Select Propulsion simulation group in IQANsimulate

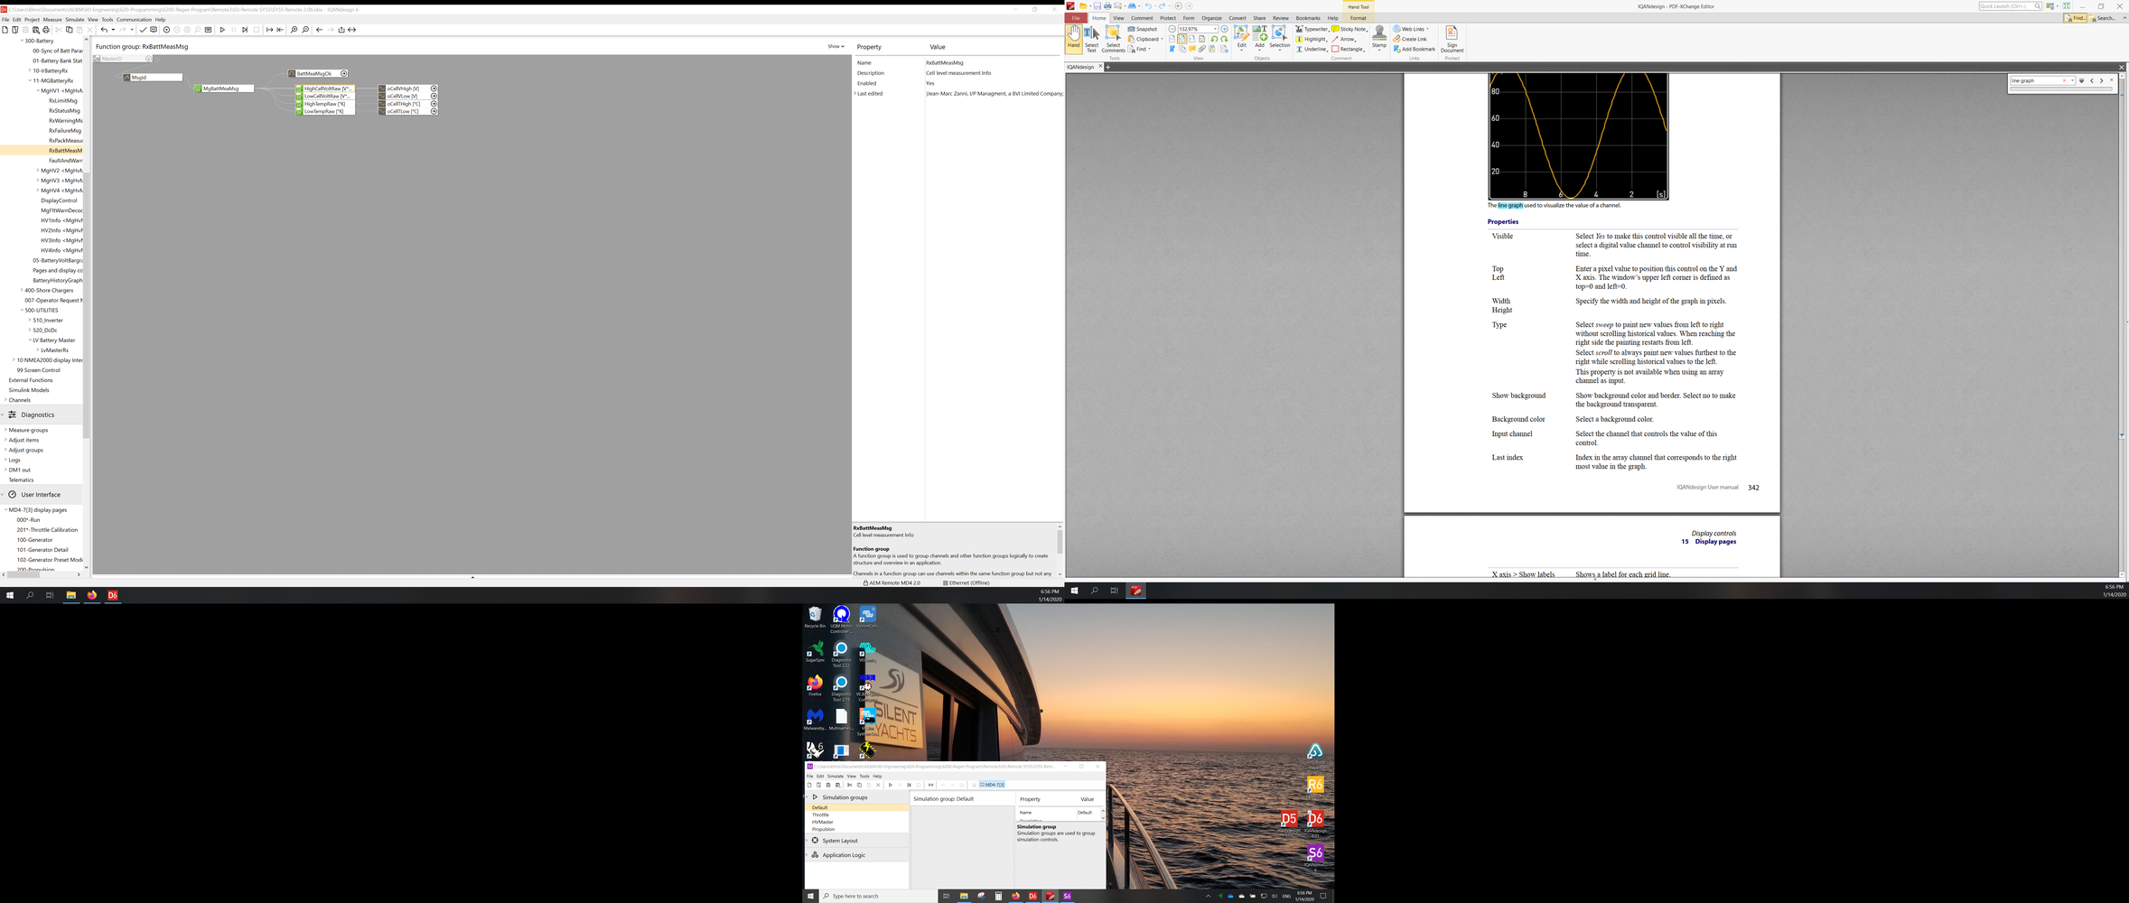823,829
